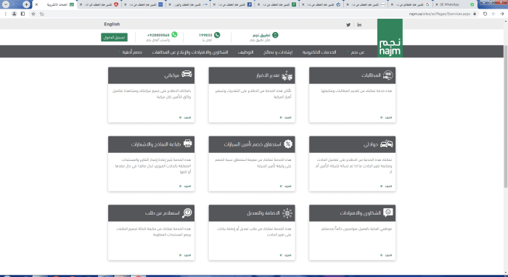This screenshot has height=277, width=508.
Task: Click the +920000560 WhatsApp number text
Action: pos(158,35)
